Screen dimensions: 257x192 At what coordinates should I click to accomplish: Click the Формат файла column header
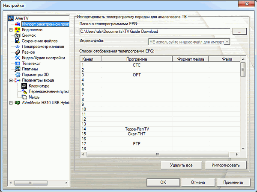point(191,59)
